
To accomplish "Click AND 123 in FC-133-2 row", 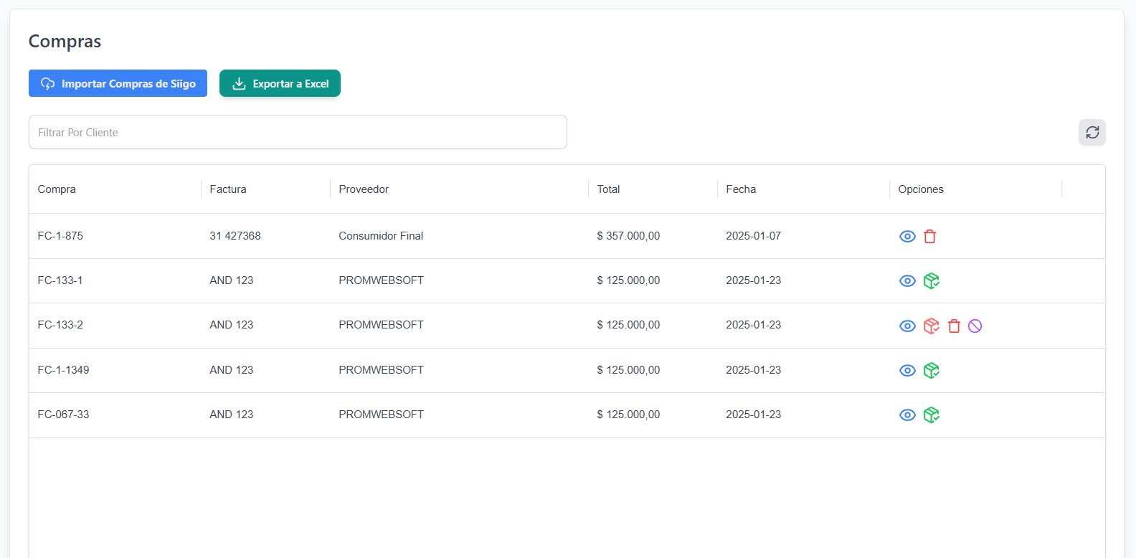I will point(232,325).
